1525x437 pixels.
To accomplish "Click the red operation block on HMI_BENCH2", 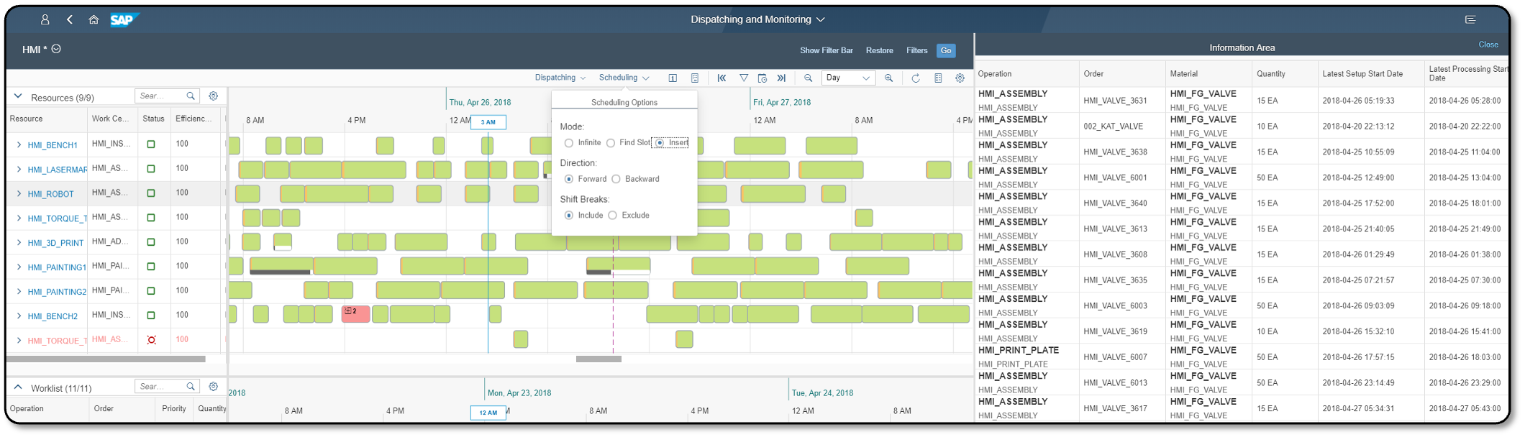I will tap(355, 314).
